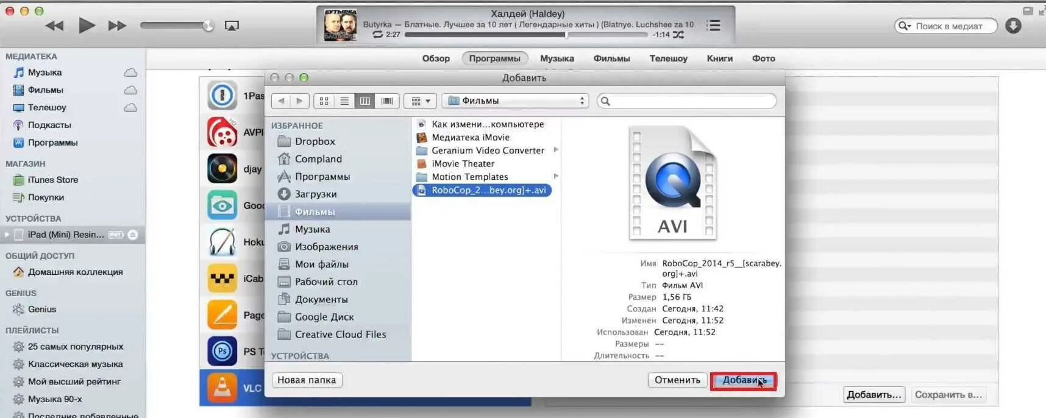This screenshot has width=1046, height=418.
Task: Open Покупки in the iTunes sidebar
Action: coord(46,198)
